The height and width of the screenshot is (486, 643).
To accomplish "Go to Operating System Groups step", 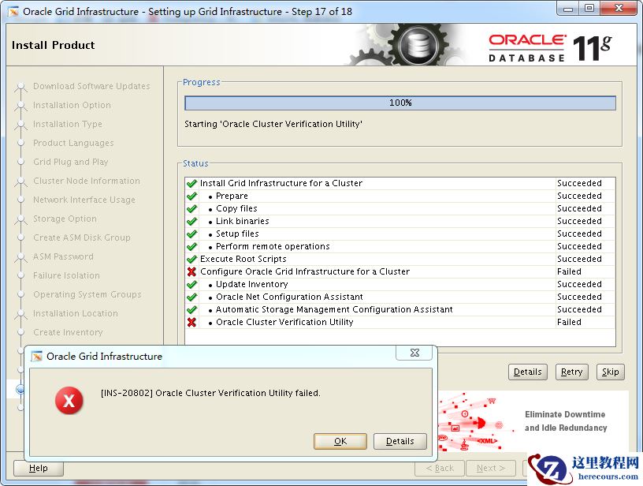I will tap(87, 294).
